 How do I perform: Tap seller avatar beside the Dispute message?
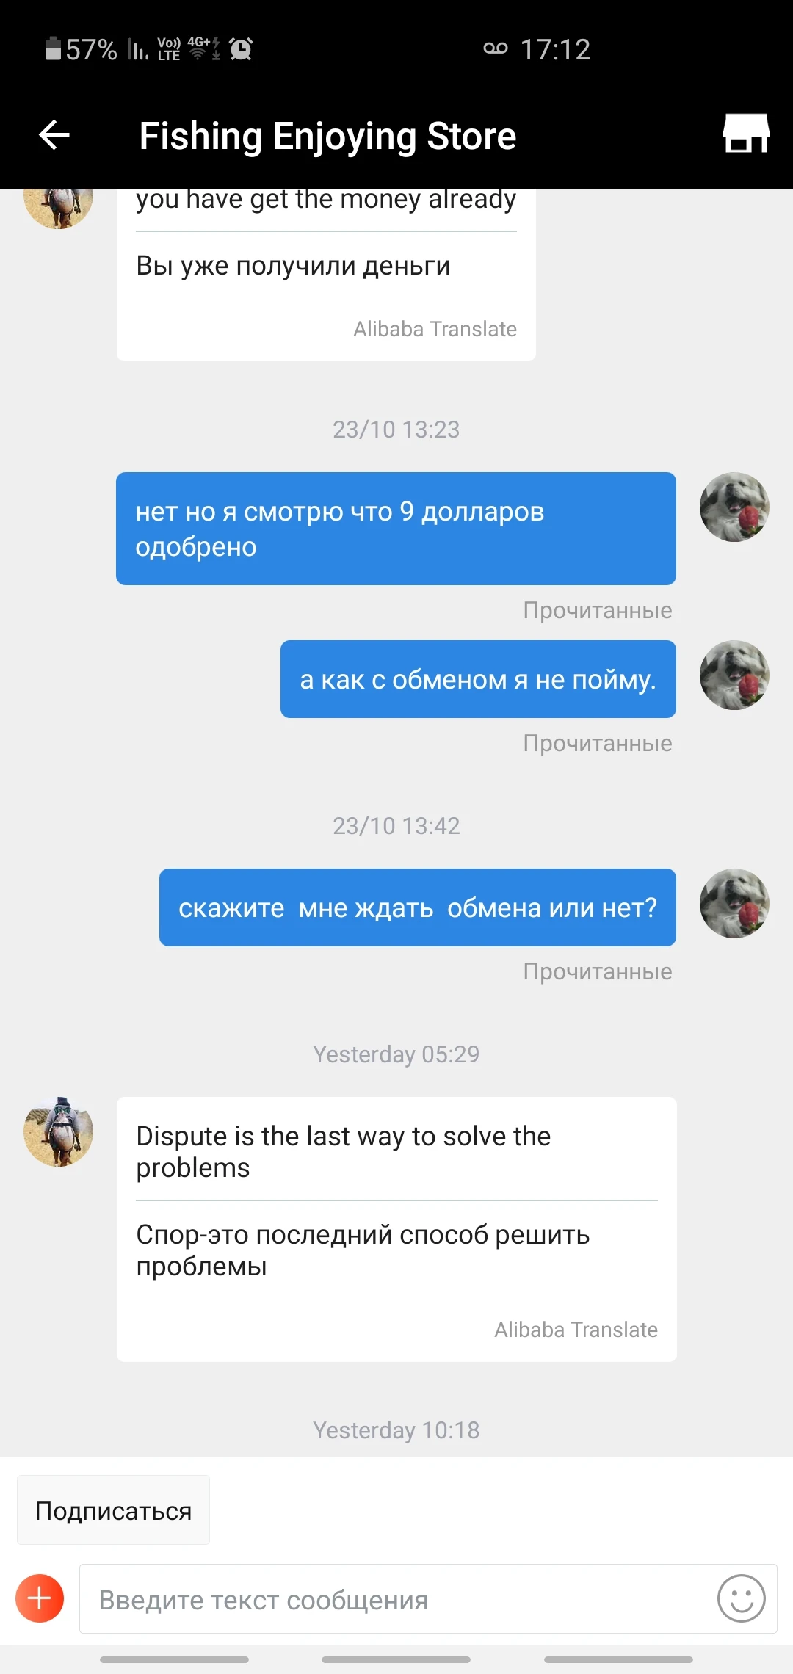(x=59, y=1131)
